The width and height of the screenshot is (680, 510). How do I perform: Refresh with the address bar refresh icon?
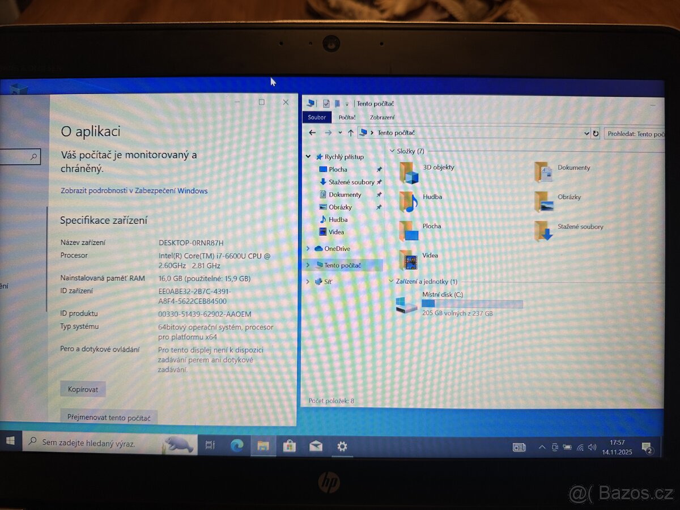click(597, 133)
